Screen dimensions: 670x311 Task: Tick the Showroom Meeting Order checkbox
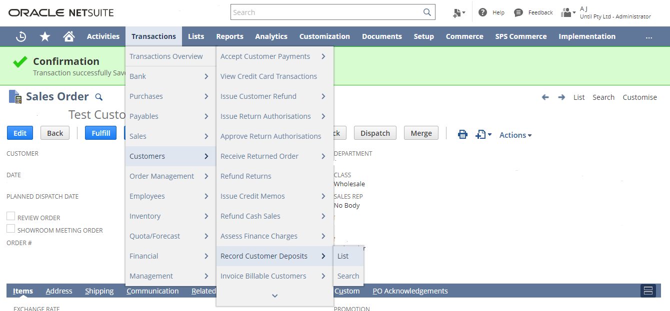[x=10, y=229]
